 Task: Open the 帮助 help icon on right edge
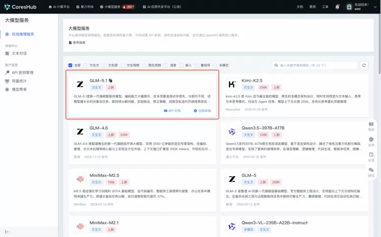tap(371, 126)
